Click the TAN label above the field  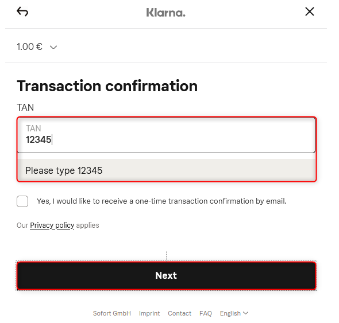(x=25, y=107)
